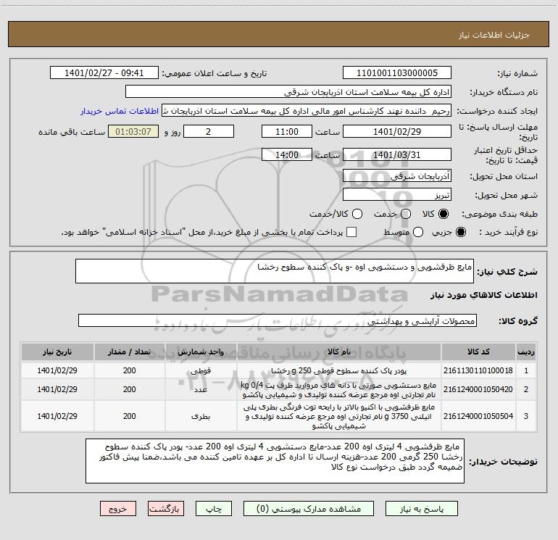Click the خروج exit button
Viewport: 558px width, 540px height.
pos(118,509)
